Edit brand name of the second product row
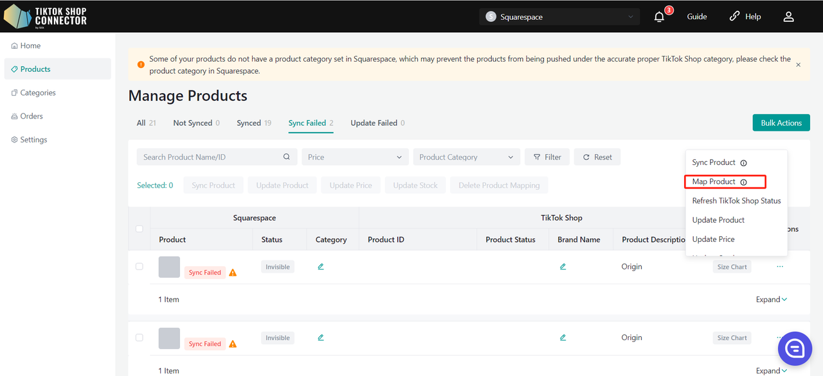Image resolution: width=823 pixels, height=376 pixels. click(563, 338)
